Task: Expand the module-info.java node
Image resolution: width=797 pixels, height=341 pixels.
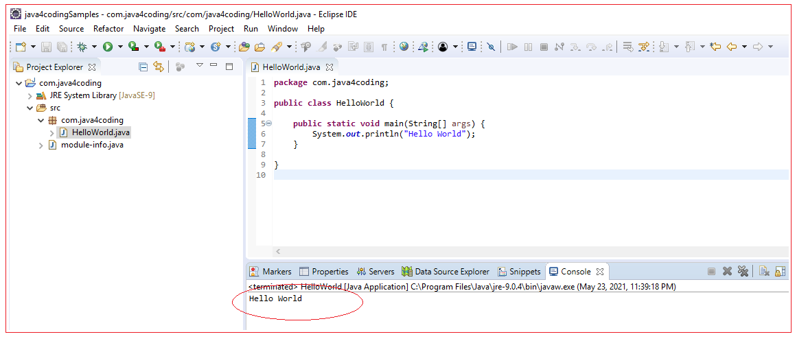Action: [41, 145]
